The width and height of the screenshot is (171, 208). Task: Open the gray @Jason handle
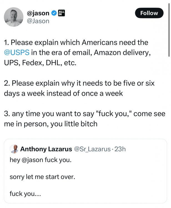(38, 21)
